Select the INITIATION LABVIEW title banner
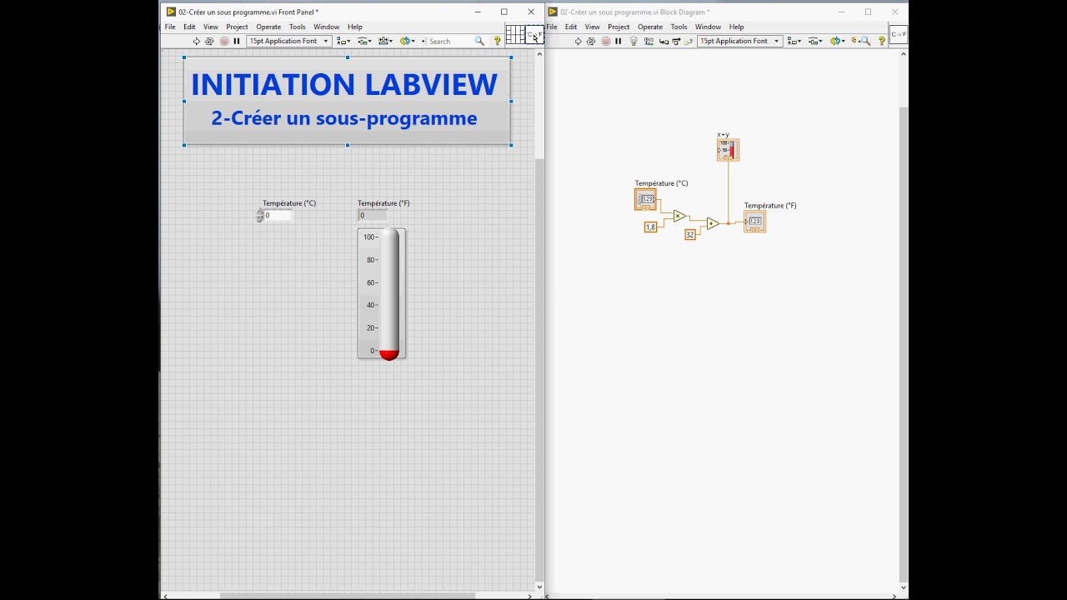Viewport: 1067px width, 600px height. click(347, 101)
